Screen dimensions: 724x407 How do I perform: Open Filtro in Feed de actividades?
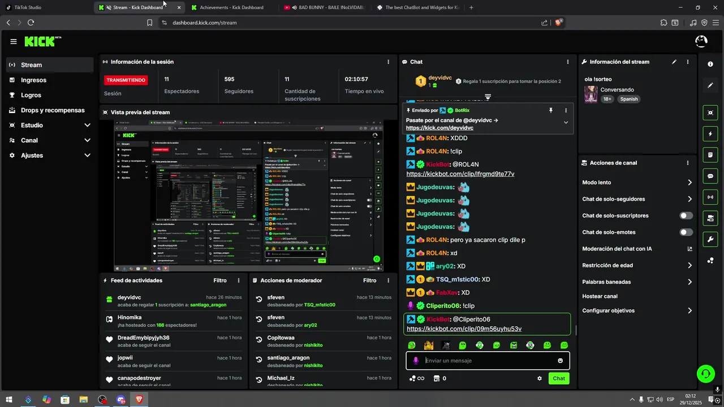[220, 280]
